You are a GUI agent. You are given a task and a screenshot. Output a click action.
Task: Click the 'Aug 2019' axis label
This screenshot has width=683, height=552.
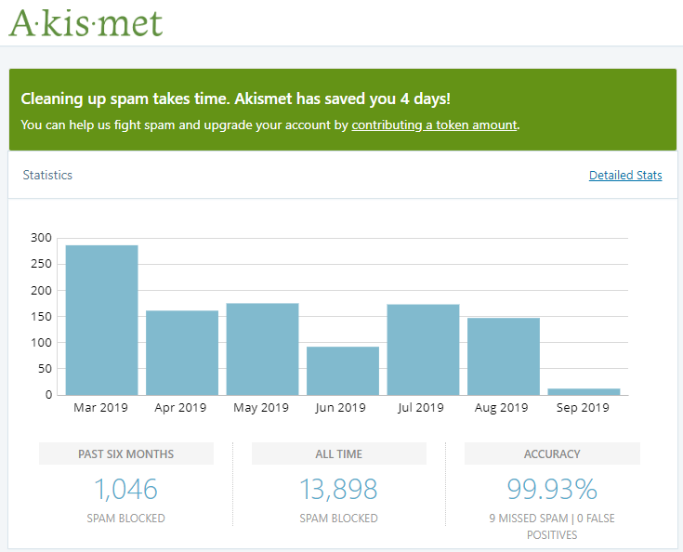click(502, 408)
